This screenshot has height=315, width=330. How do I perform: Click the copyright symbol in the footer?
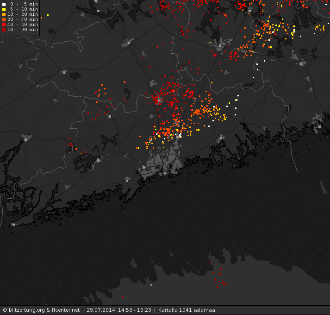point(5,310)
